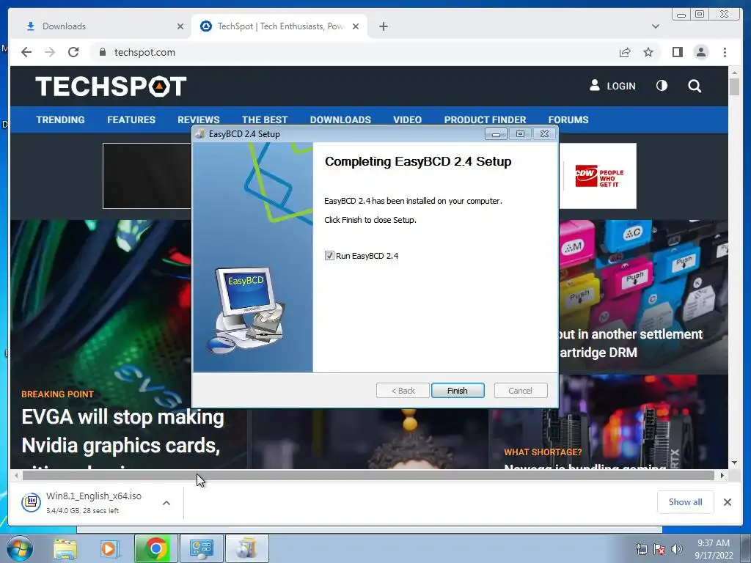Click the EasyBCD Setup title bar icon
The width and height of the screenshot is (751, 563).
(x=200, y=134)
